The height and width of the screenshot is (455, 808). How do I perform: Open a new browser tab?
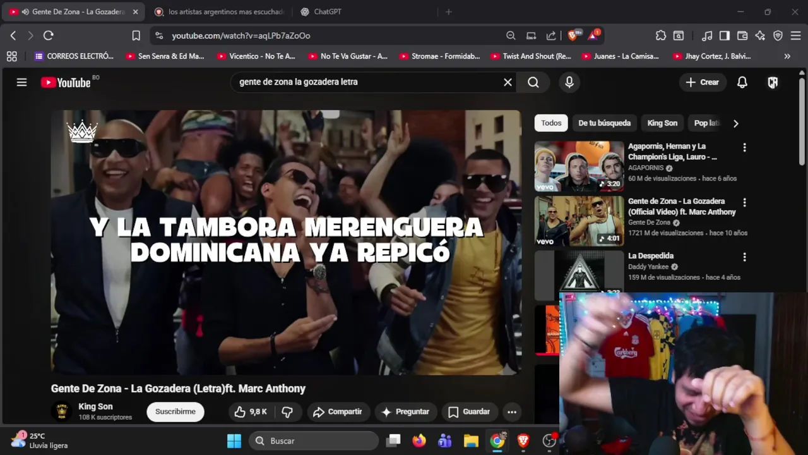coord(449,12)
